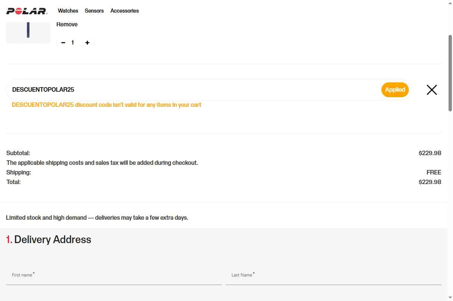453x301 pixels.
Task: Select the shipping costs and sales tax note
Action: pos(102,163)
